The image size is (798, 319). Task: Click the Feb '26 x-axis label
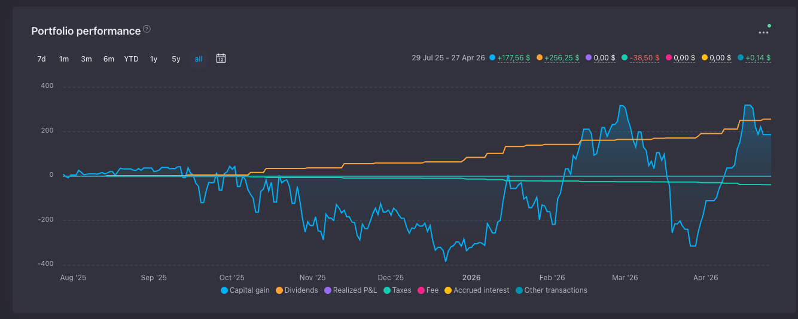552,278
